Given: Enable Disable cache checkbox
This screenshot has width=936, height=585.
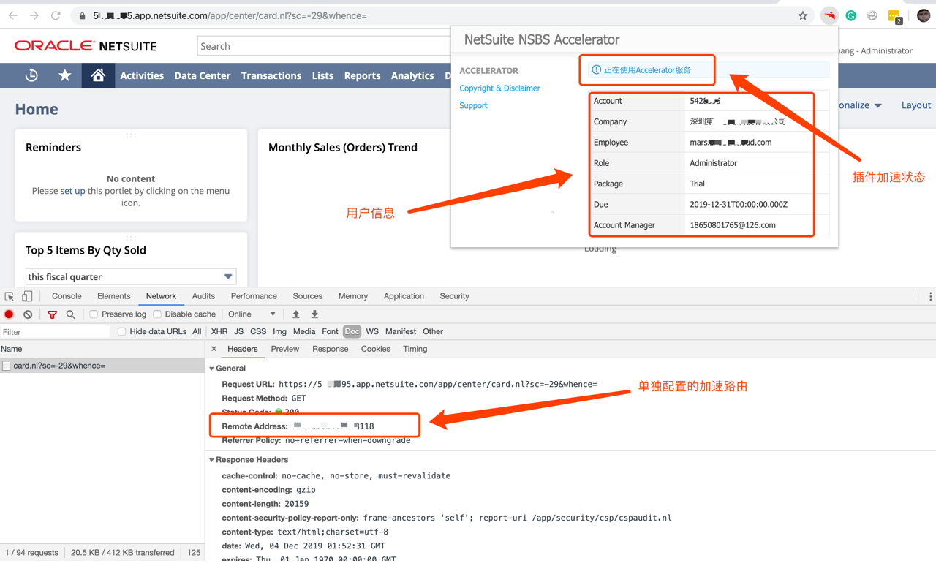Looking at the screenshot, I should (157, 314).
